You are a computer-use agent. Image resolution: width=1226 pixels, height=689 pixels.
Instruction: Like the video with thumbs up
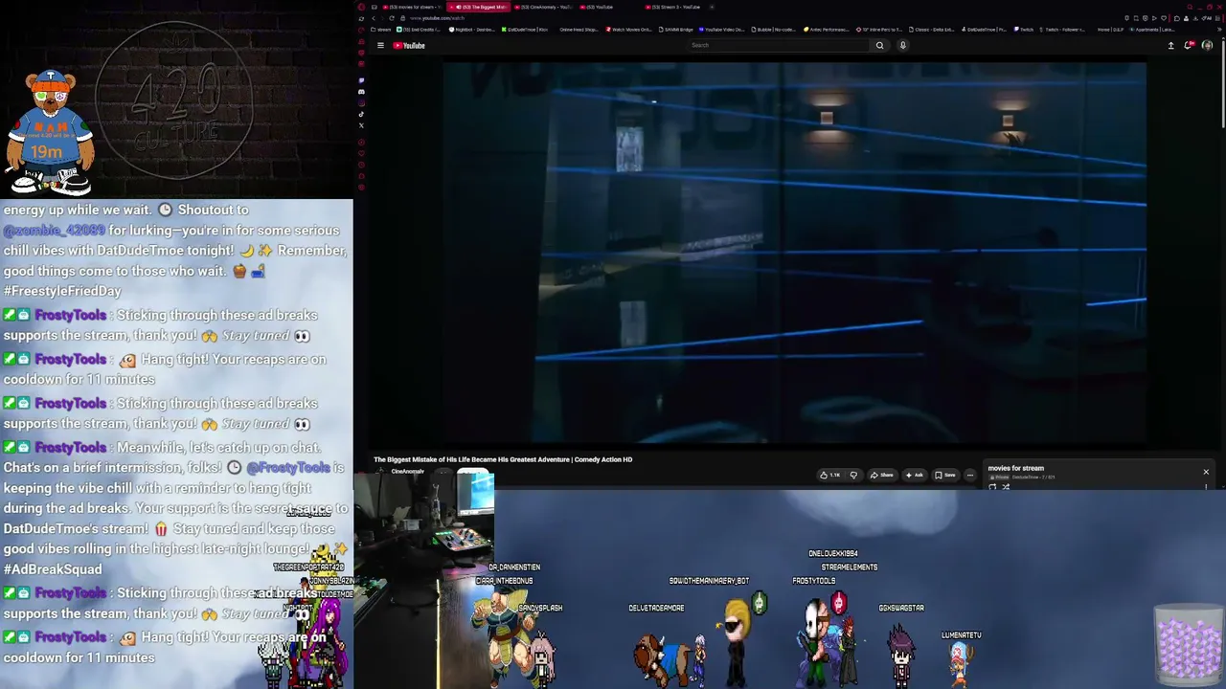(830, 475)
